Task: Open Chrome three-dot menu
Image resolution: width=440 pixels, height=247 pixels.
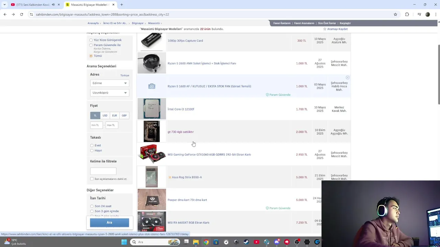Action: click(x=436, y=14)
